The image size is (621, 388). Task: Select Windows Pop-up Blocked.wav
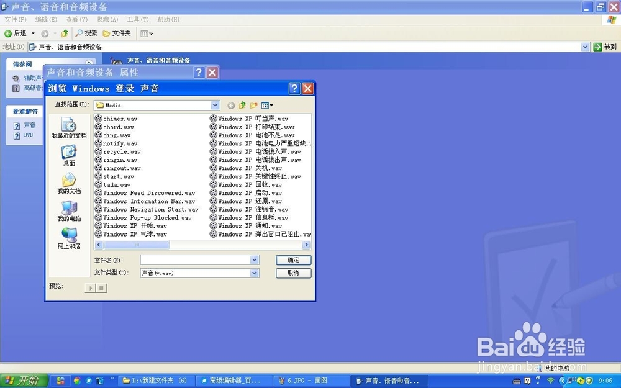pos(143,217)
